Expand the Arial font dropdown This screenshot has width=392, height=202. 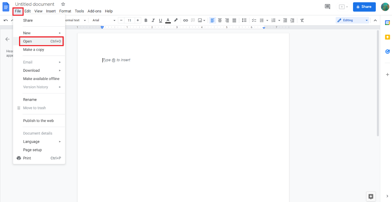[x=104, y=20]
